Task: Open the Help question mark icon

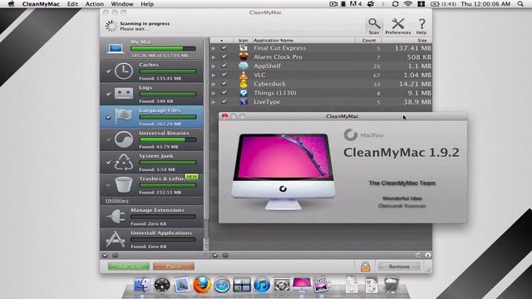Action: click(x=421, y=24)
